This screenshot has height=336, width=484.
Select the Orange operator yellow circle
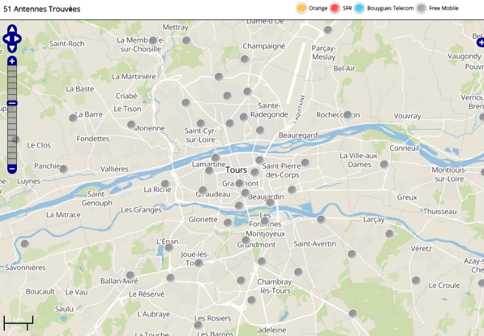(301, 8)
